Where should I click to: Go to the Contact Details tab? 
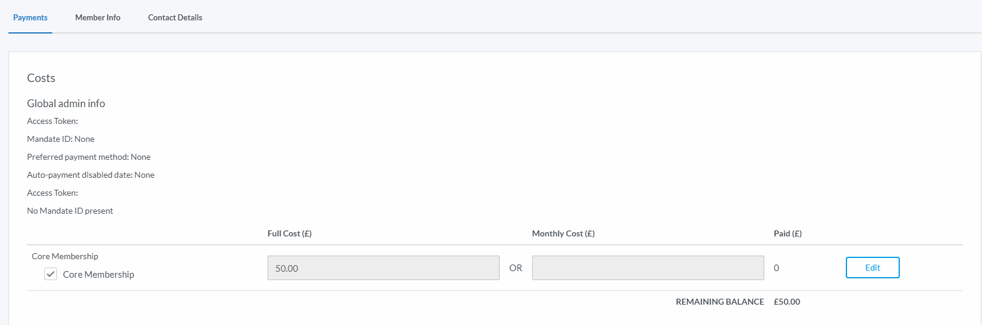pyautogui.click(x=175, y=17)
